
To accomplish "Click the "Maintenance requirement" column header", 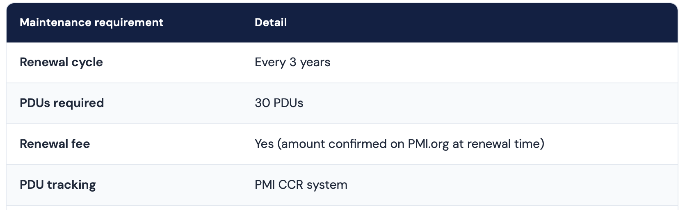I will pos(91,22).
